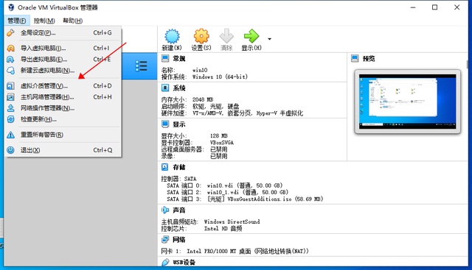The image size is (472, 270).
Task: Click the 预览 panel monitor icon
Action: (355, 58)
